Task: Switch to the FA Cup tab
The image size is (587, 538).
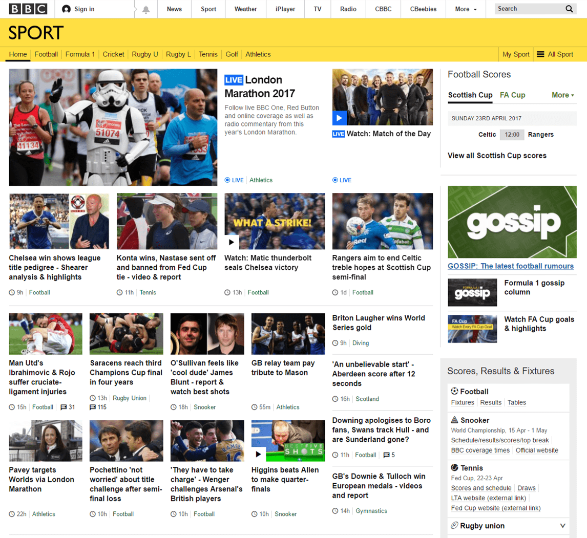Action: click(x=513, y=95)
